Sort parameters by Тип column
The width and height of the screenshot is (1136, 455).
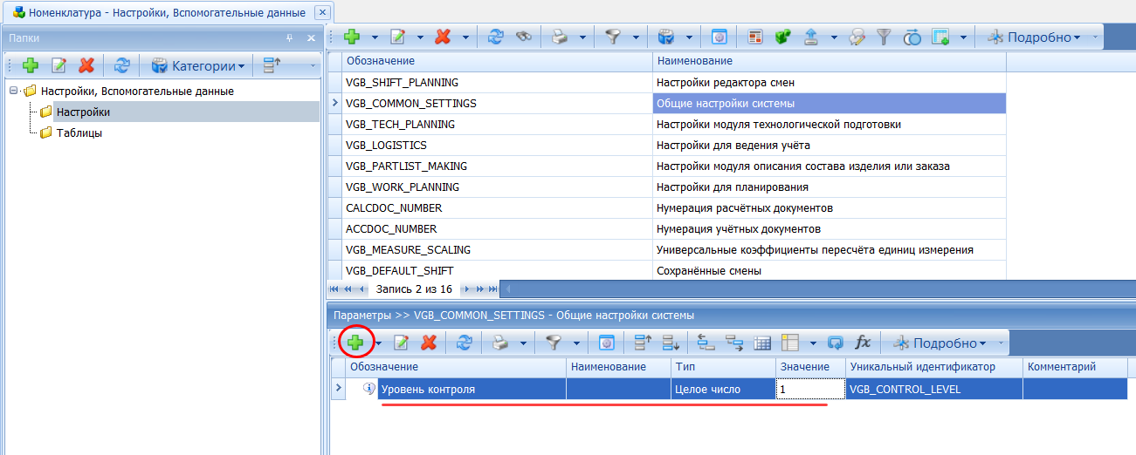pyautogui.click(x=724, y=367)
